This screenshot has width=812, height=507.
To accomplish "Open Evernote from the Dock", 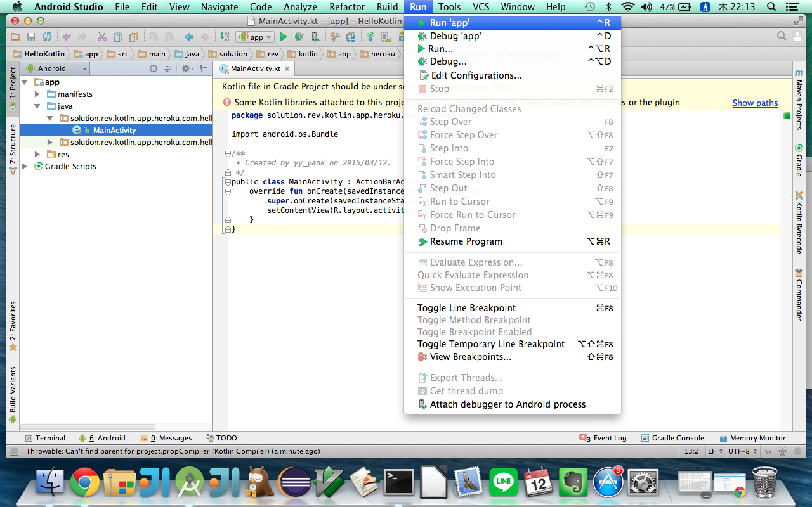I will click(x=573, y=482).
